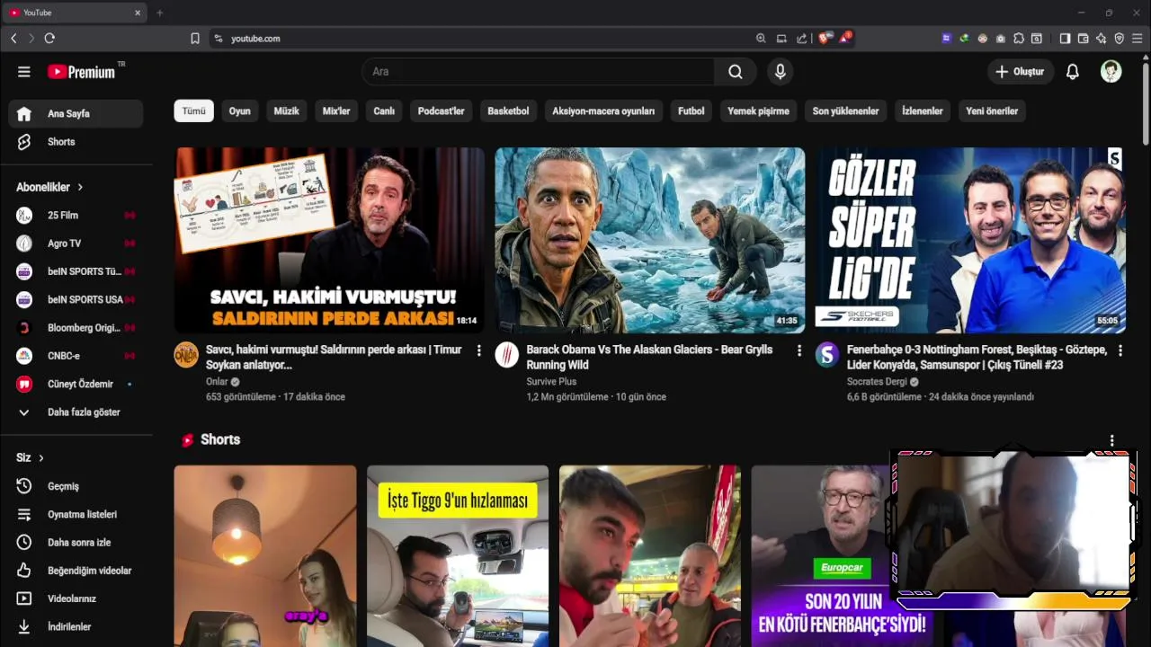Select the Yemek pişirme filter chip

tap(758, 111)
